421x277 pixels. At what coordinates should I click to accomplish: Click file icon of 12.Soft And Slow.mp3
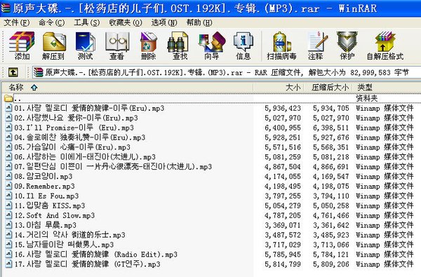(x=9, y=215)
